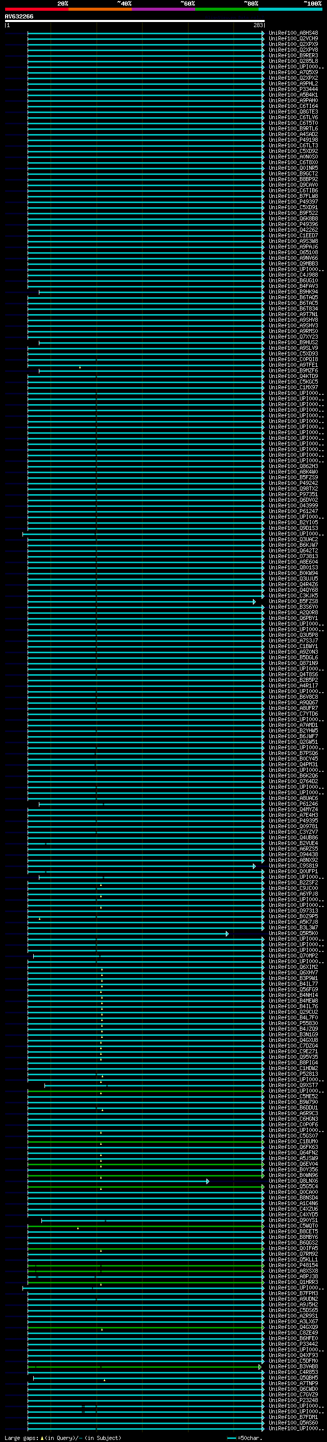Click query end position 283
The image size is (327, 1442).
(x=258, y=25)
